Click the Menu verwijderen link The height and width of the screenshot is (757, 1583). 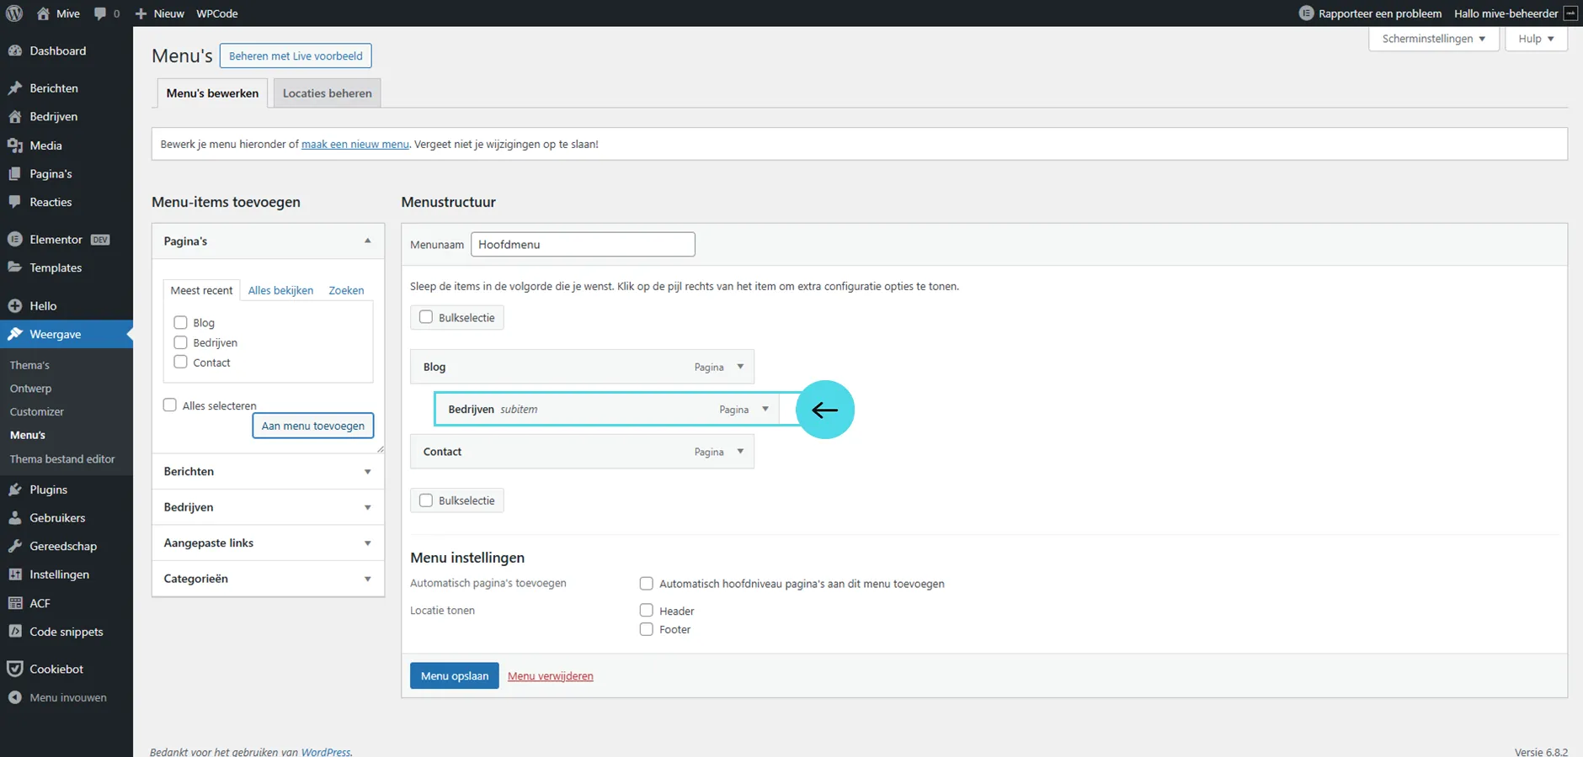550,676
